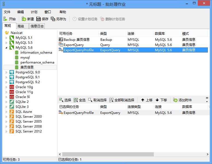Click the Select (选择) checked box button

pyautogui.click(x=65, y=100)
